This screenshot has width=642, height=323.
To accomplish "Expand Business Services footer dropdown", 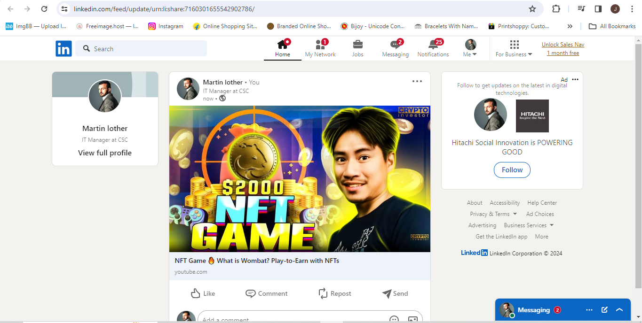I will click(529, 225).
